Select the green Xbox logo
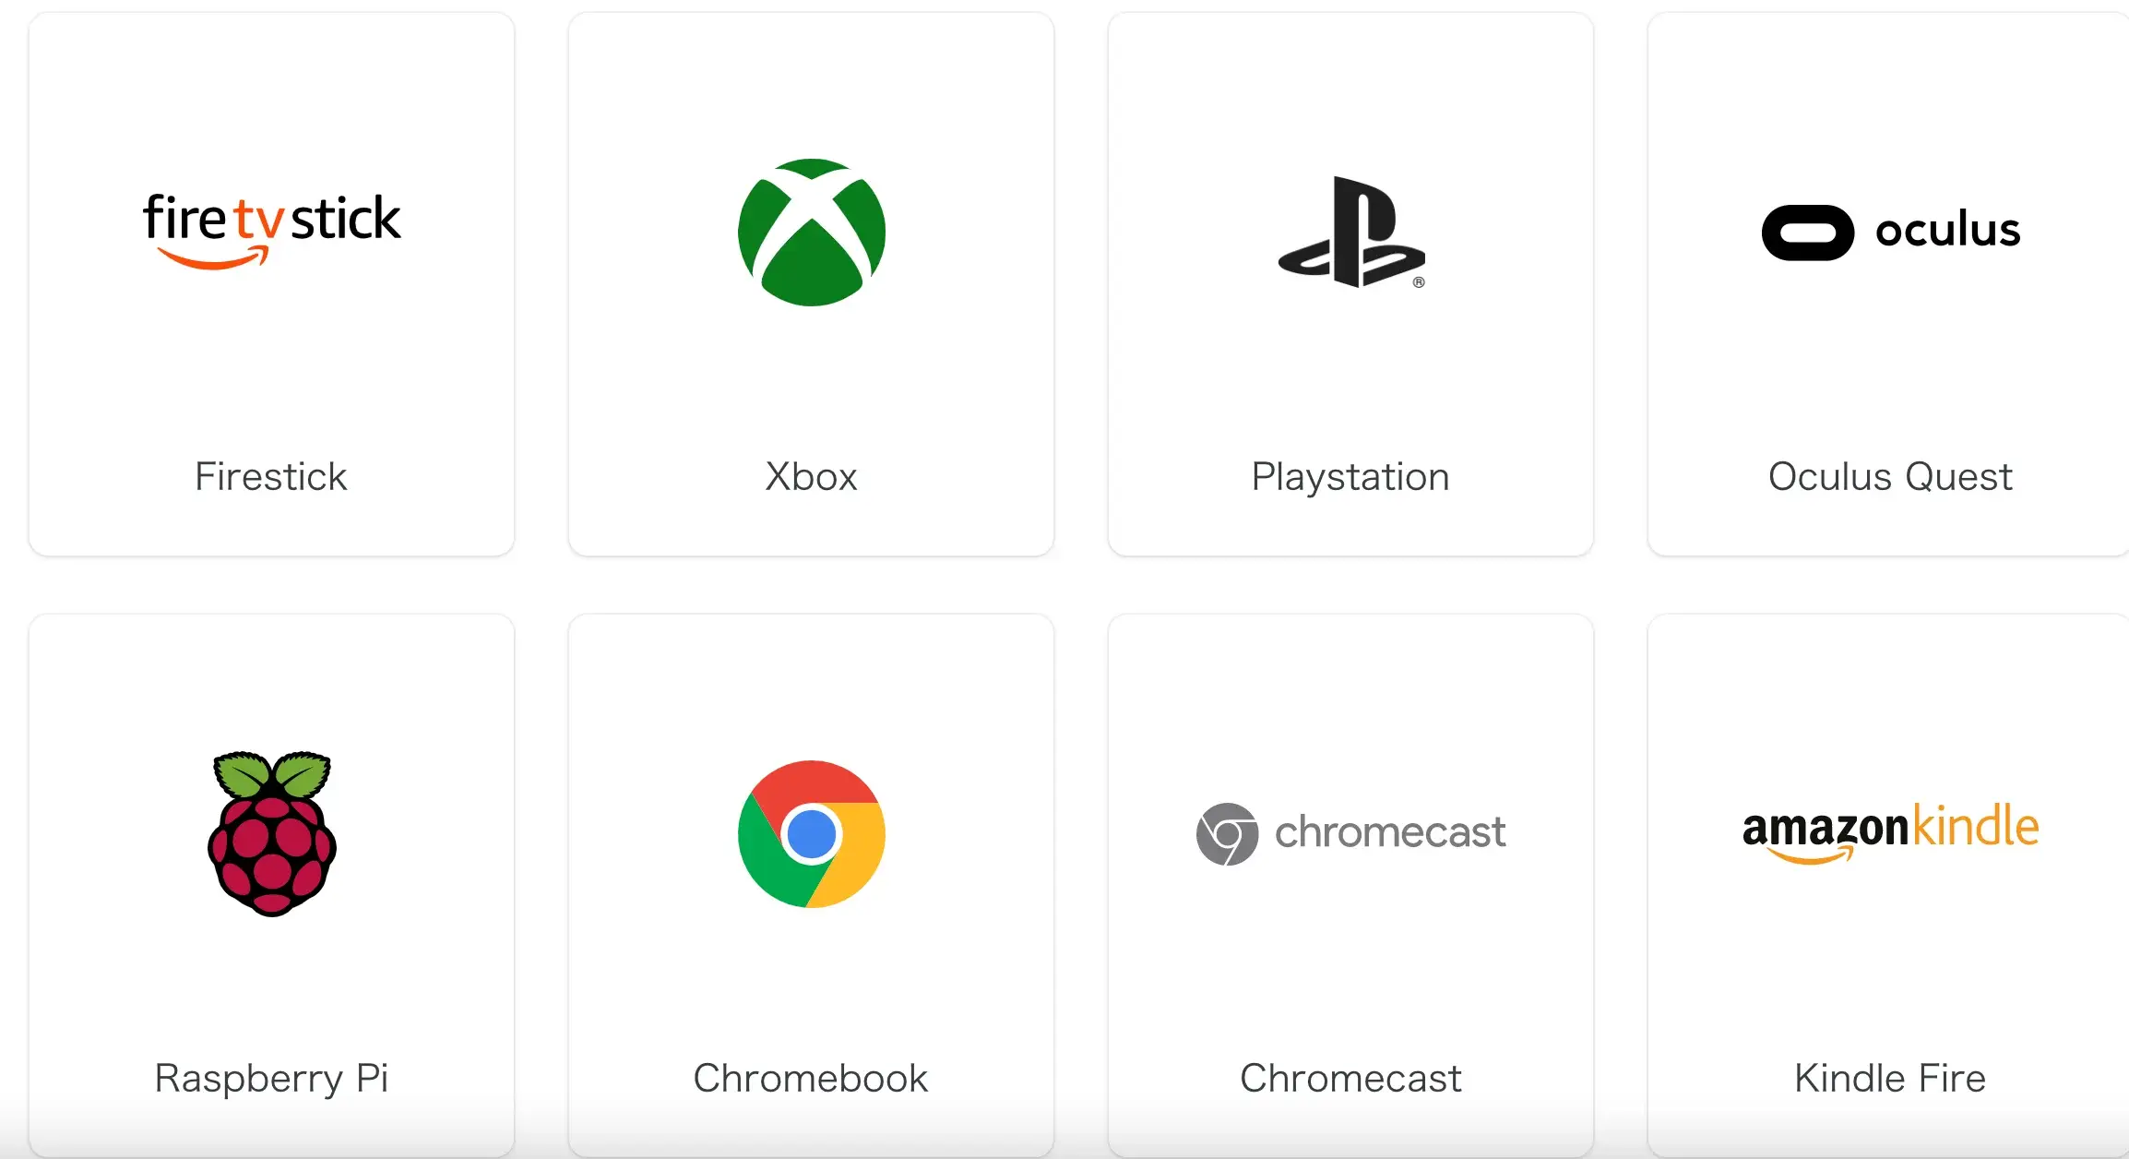This screenshot has width=2129, height=1159. 812,233
